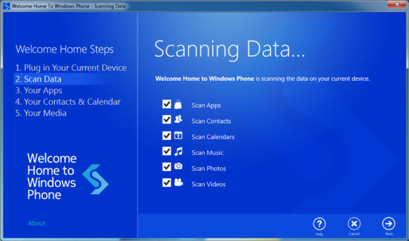Click the calendar icon for Scan Calendars
Screen dimensions: 409x241
(x=178, y=135)
